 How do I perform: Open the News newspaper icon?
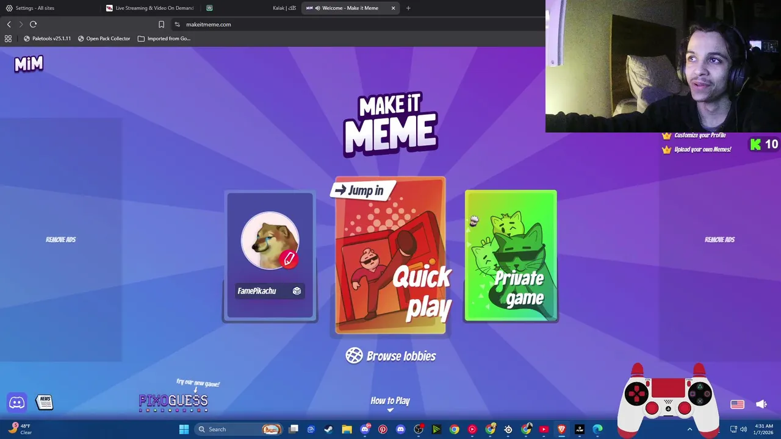click(44, 402)
